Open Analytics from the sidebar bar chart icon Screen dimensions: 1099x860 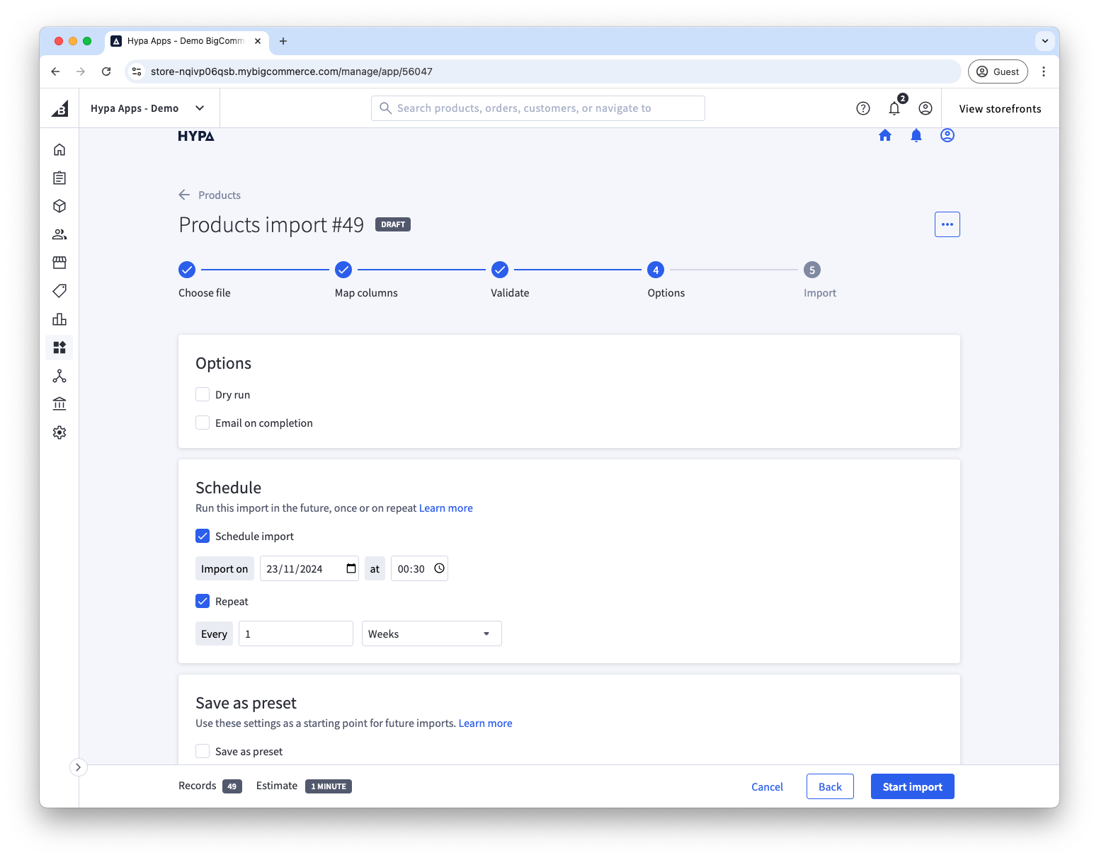(59, 319)
